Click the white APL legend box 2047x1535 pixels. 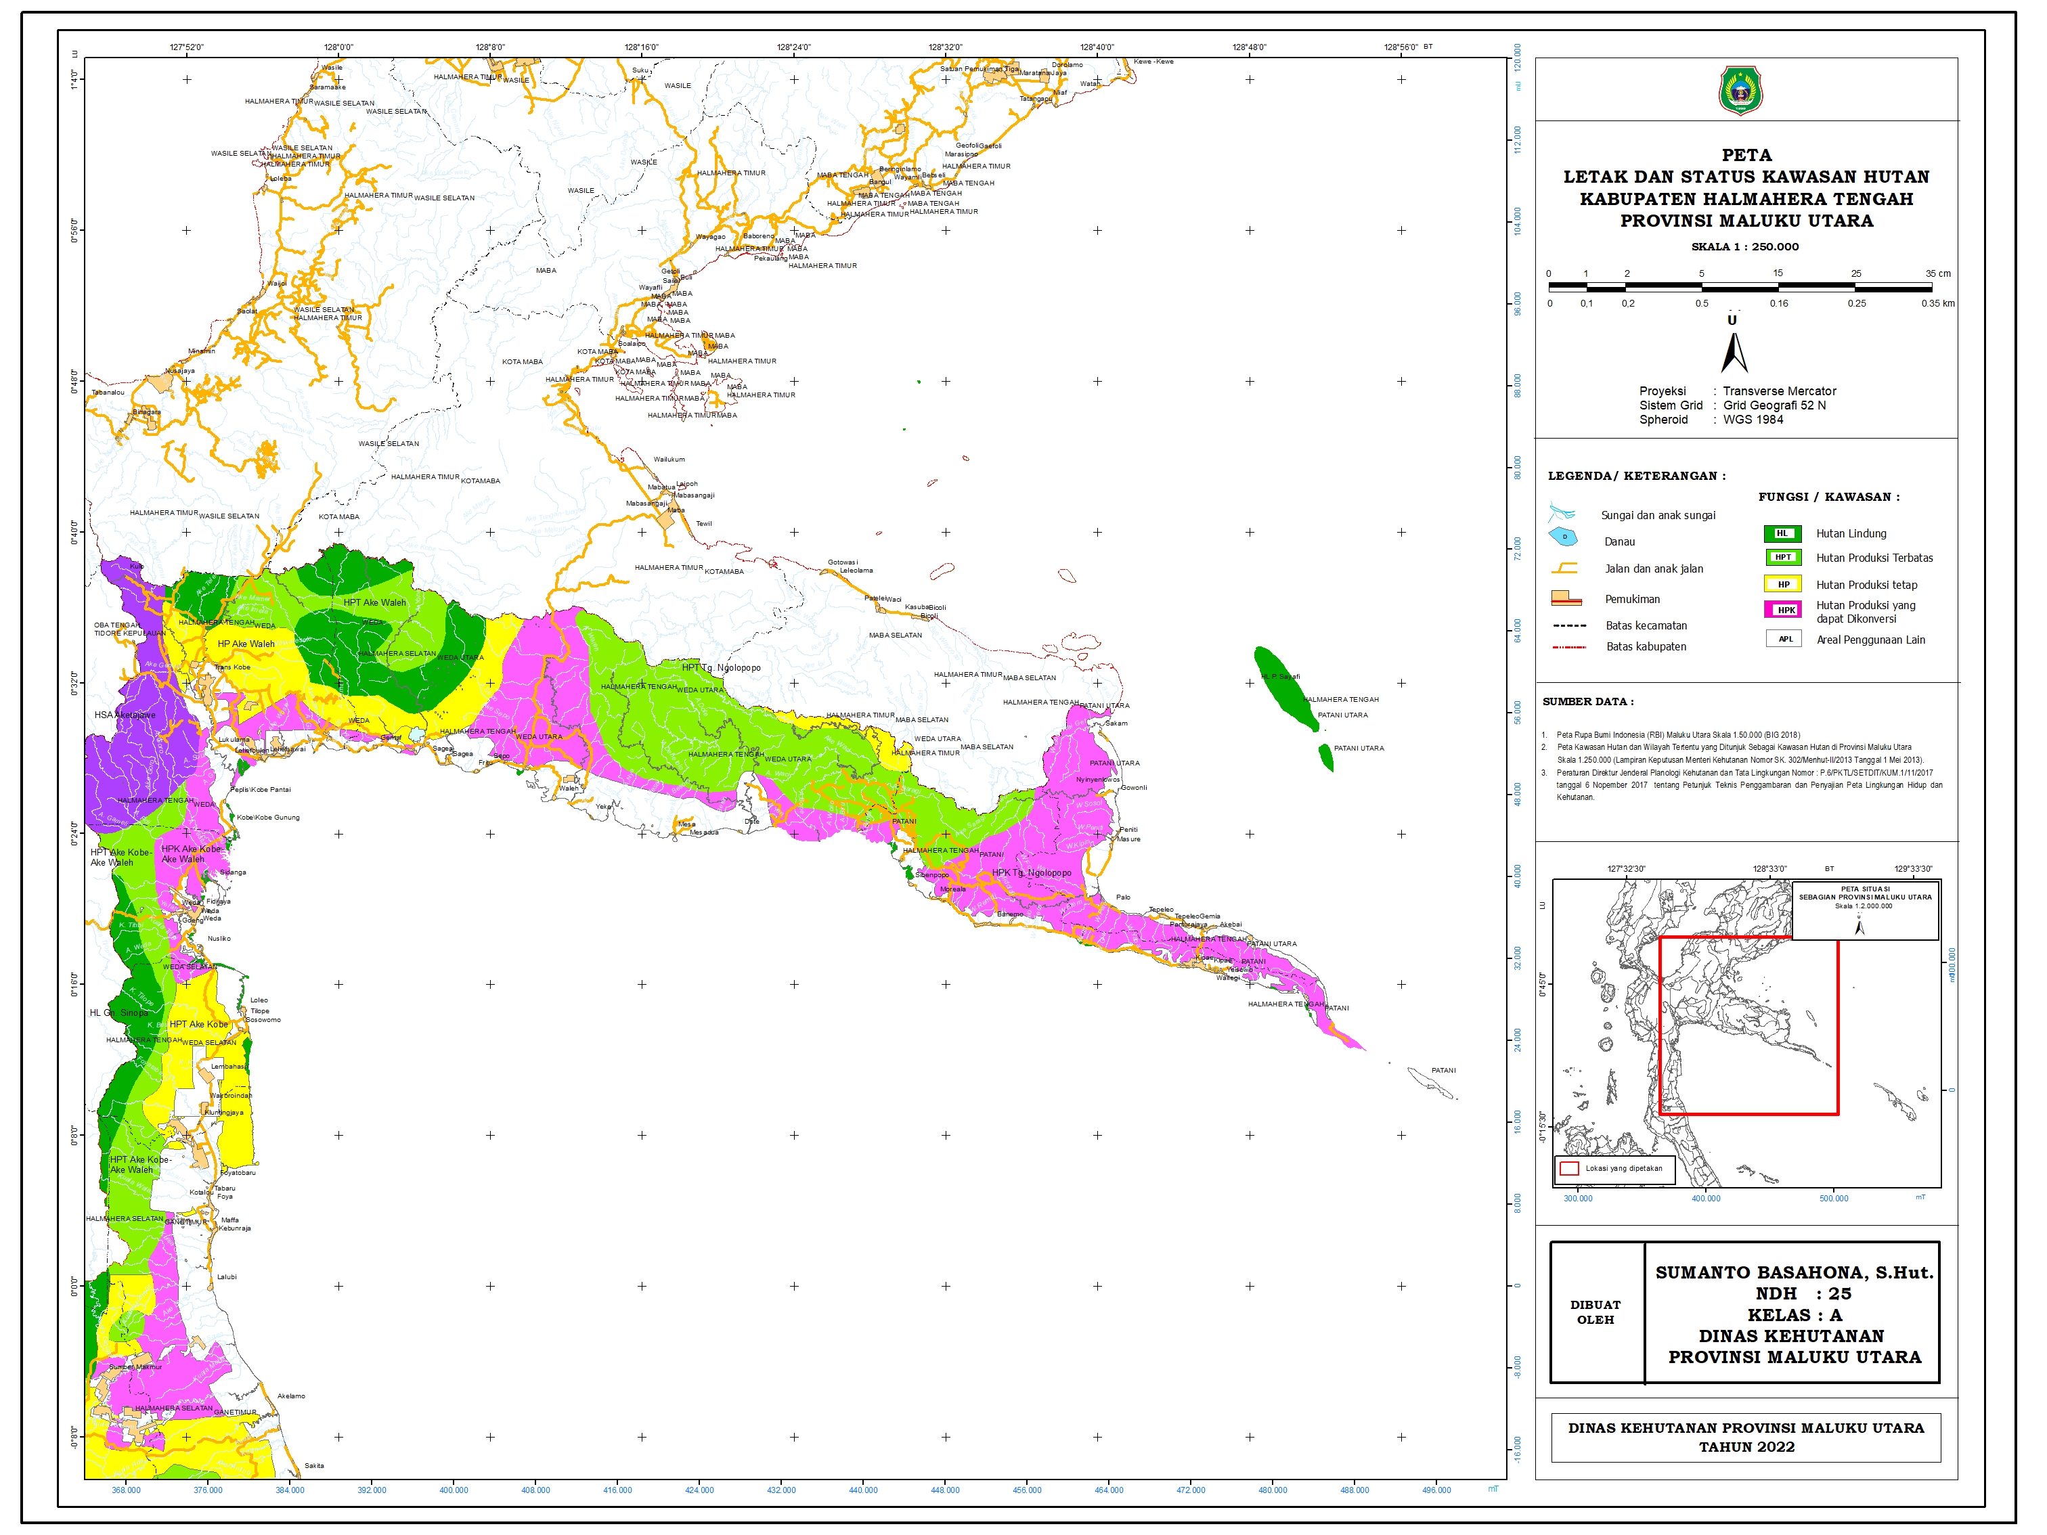1783,640
